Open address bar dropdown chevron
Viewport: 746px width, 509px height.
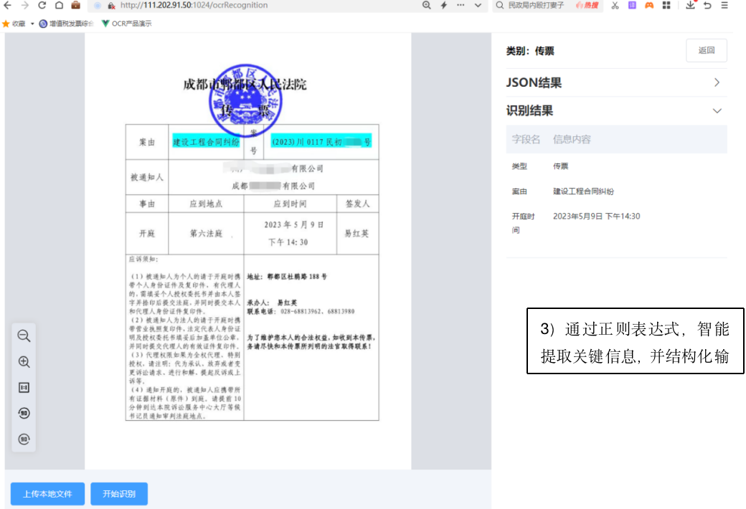point(478,6)
